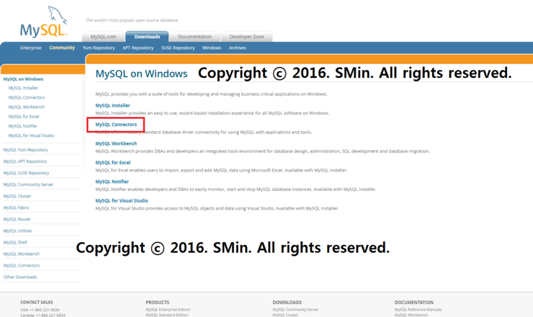Click the USA sales phone number

click(44, 310)
